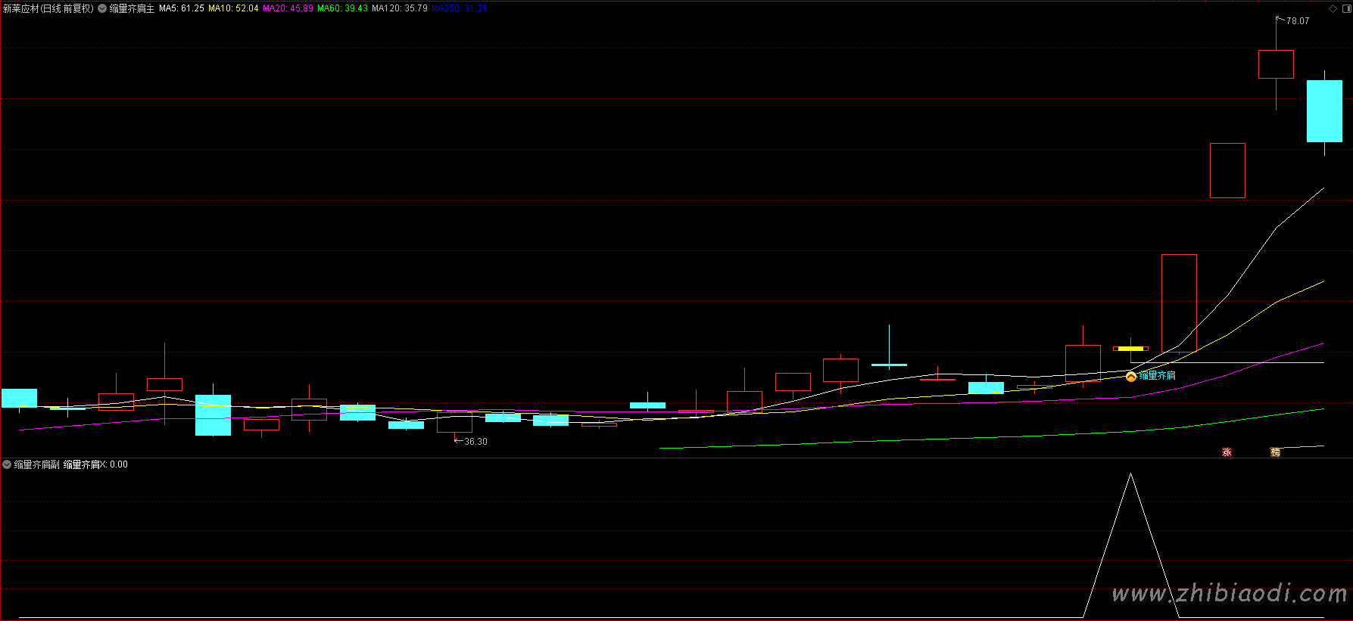This screenshot has width=1353, height=621.
Task: Click the yellow-filled signal candlestick
Action: 1130,349
